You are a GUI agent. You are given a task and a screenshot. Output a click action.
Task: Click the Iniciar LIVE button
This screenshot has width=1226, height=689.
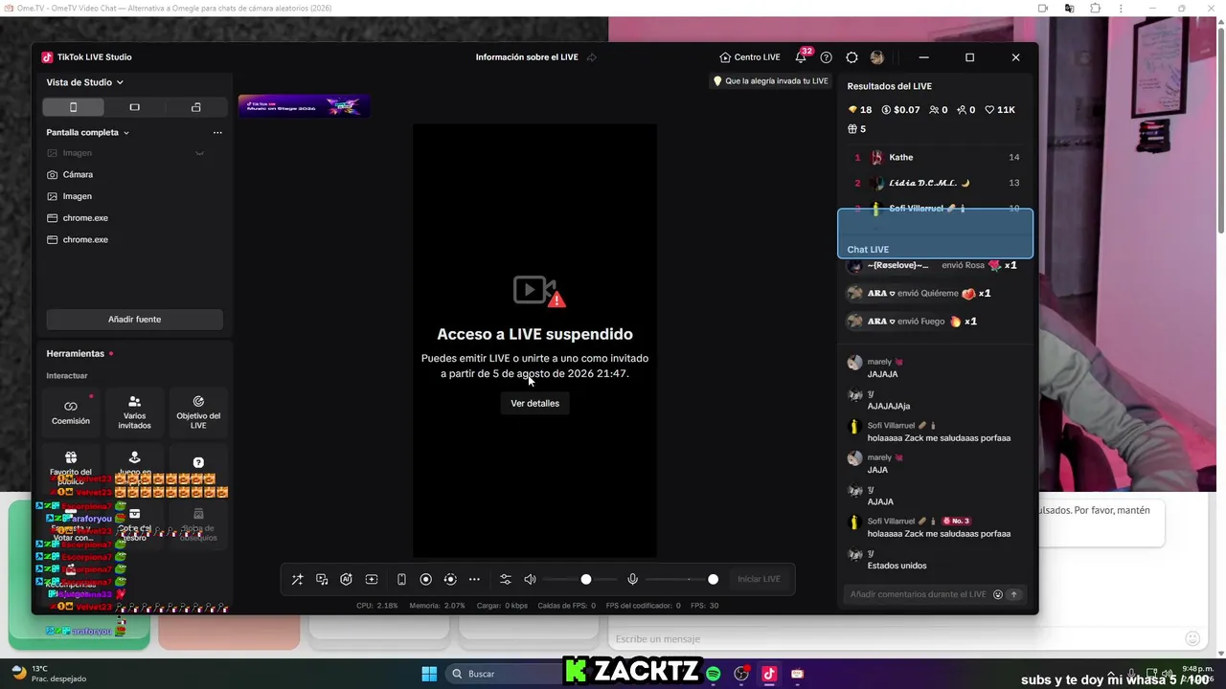coord(759,579)
